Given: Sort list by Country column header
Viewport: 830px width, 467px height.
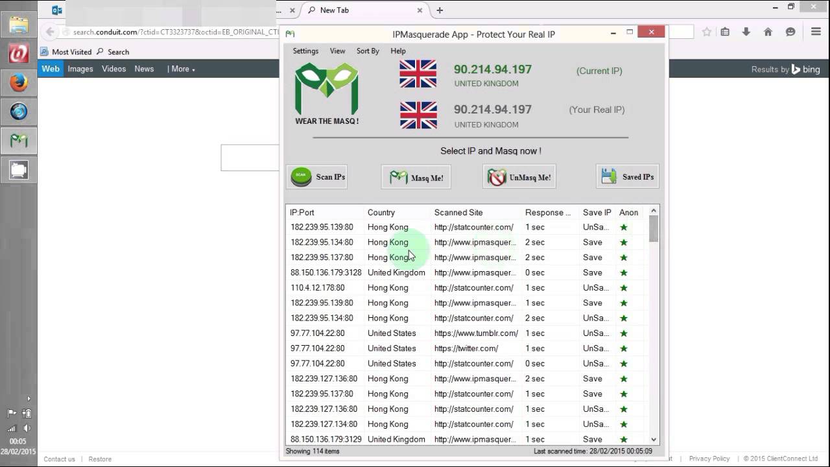Looking at the screenshot, I should (x=398, y=212).
